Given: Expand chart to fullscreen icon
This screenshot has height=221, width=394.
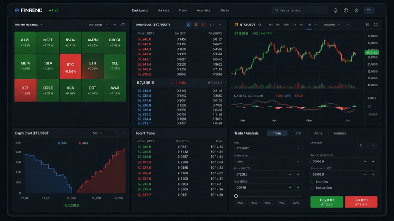Looking at the screenshot, I should click(376, 24).
